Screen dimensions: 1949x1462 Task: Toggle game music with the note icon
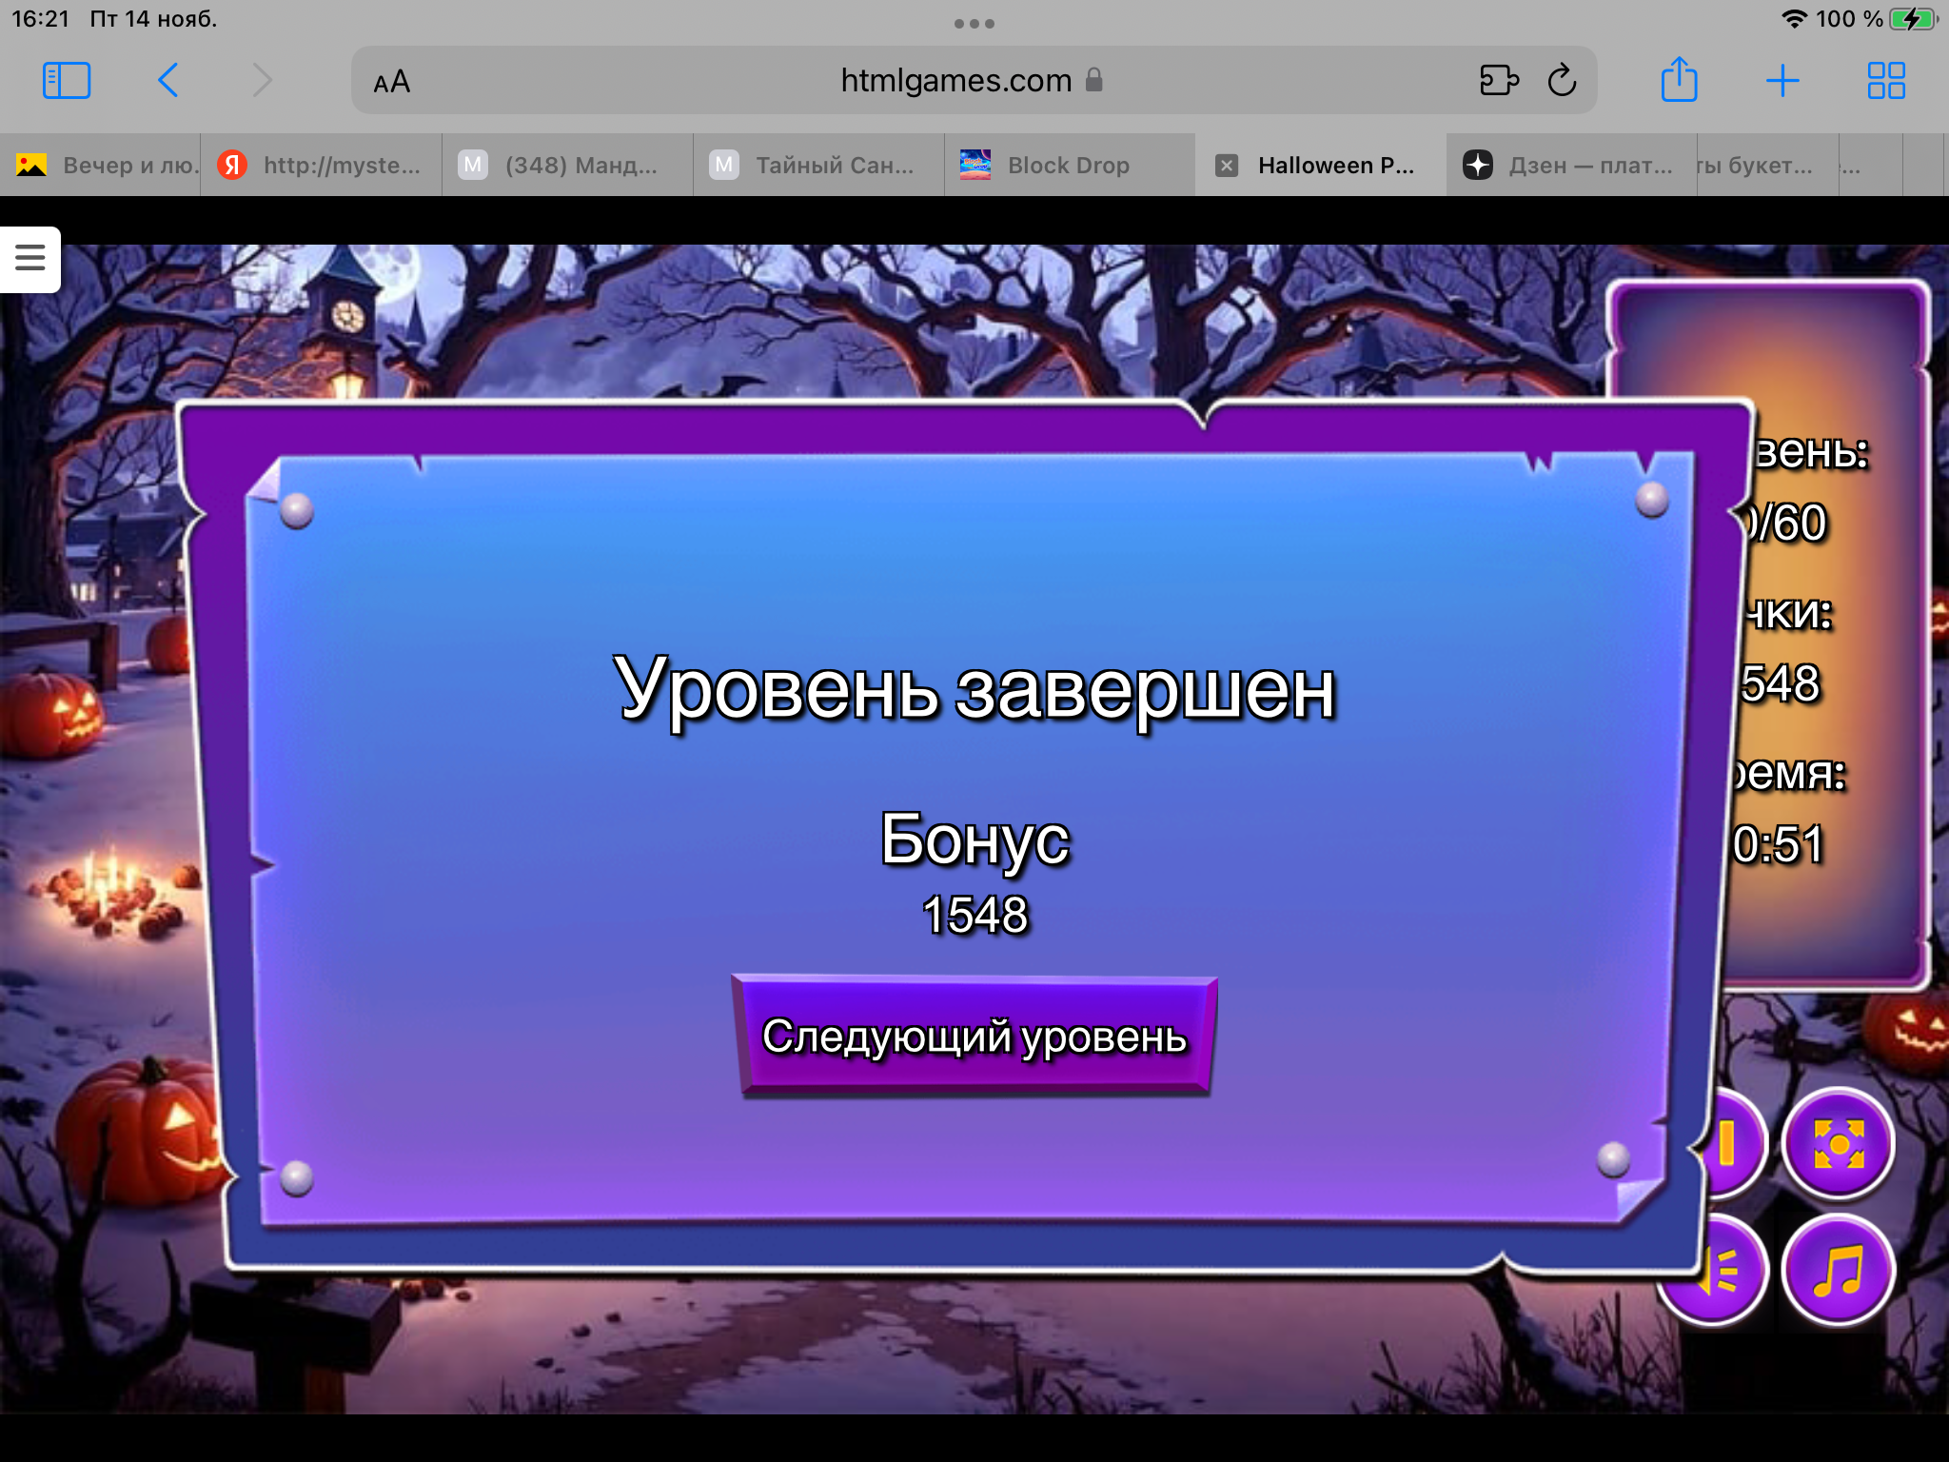[x=1838, y=1271]
